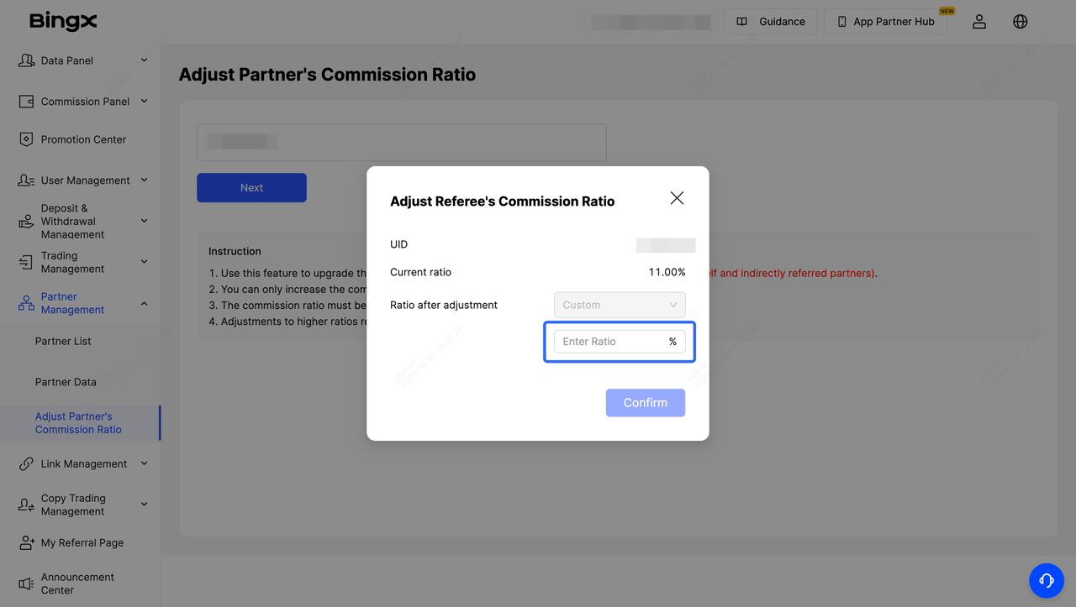Click the globe language icon

click(x=1020, y=22)
